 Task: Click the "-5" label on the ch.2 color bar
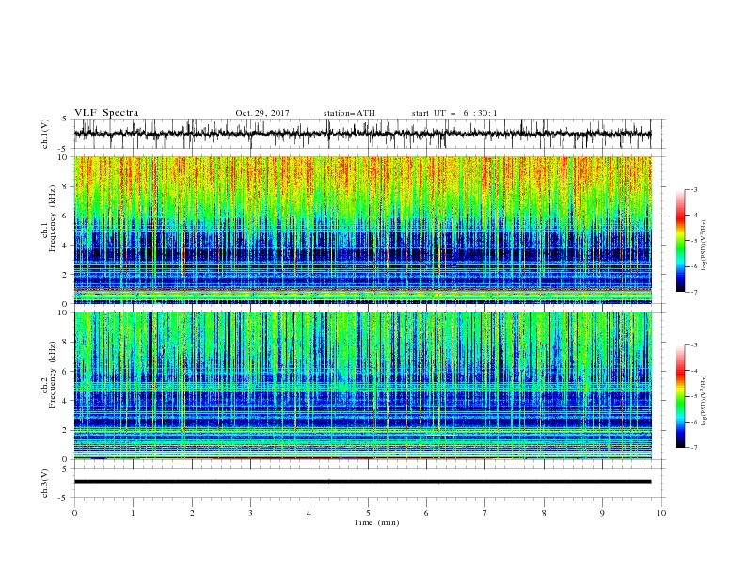[694, 396]
